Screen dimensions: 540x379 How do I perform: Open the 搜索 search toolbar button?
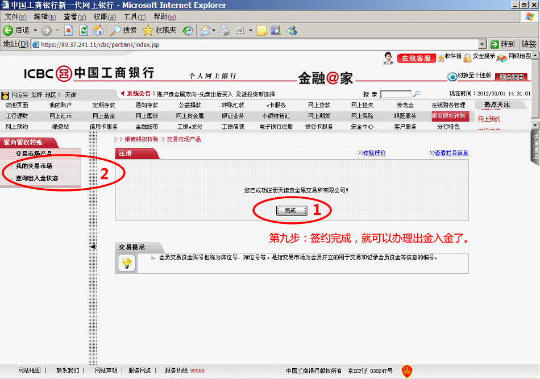[x=123, y=31]
